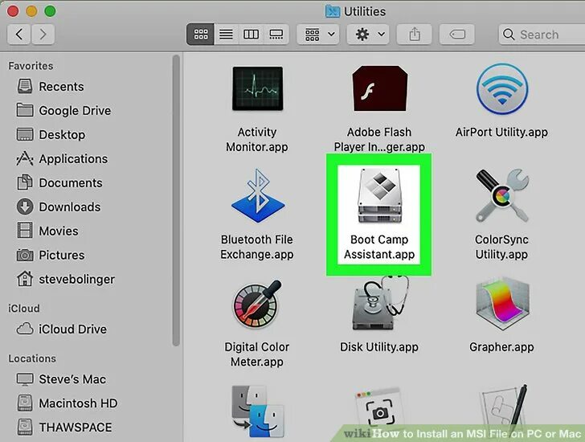585x442 pixels.
Task: Select Steve's Mac under Locations
Action: pos(61,379)
